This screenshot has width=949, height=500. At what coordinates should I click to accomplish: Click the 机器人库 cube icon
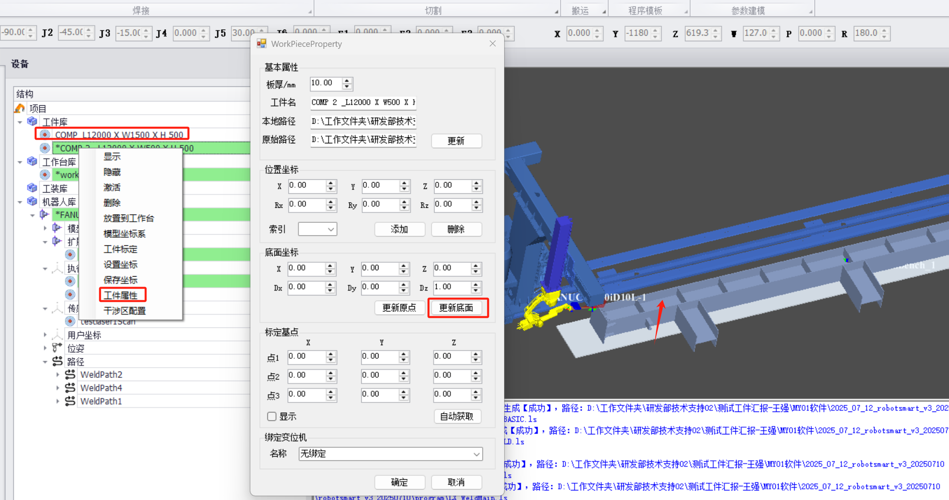coord(32,201)
